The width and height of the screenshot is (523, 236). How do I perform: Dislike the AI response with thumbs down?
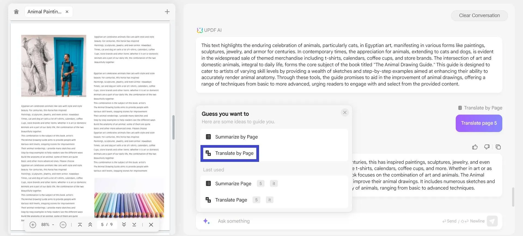click(487, 147)
